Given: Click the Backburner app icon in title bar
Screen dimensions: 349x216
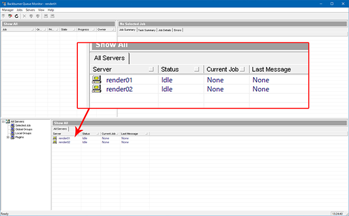Looking at the screenshot, I should coord(4,3).
